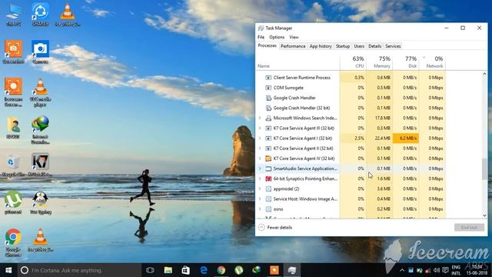Expand the osrss process row
Image resolution: width=492 pixels, height=277 pixels.
(x=260, y=209)
